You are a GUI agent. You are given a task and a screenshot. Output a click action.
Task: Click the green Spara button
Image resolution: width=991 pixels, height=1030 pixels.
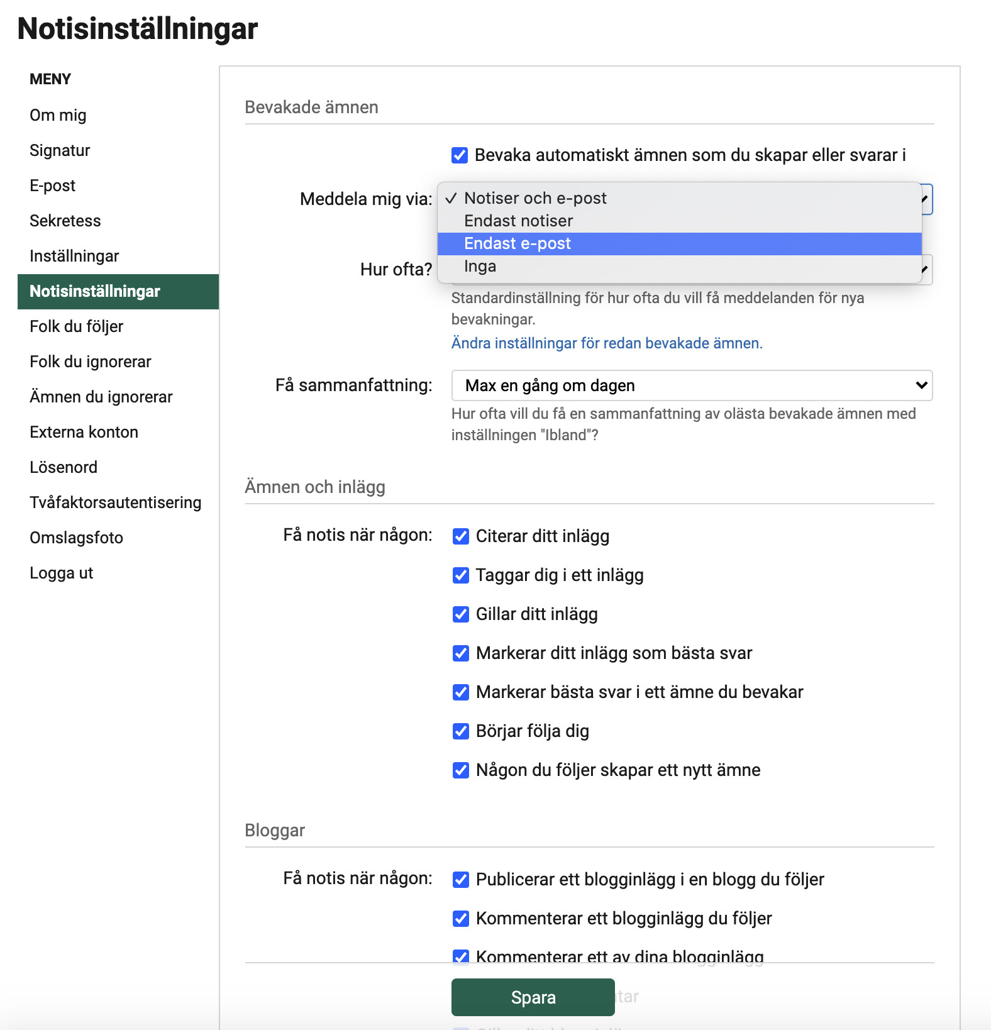pyautogui.click(x=533, y=997)
